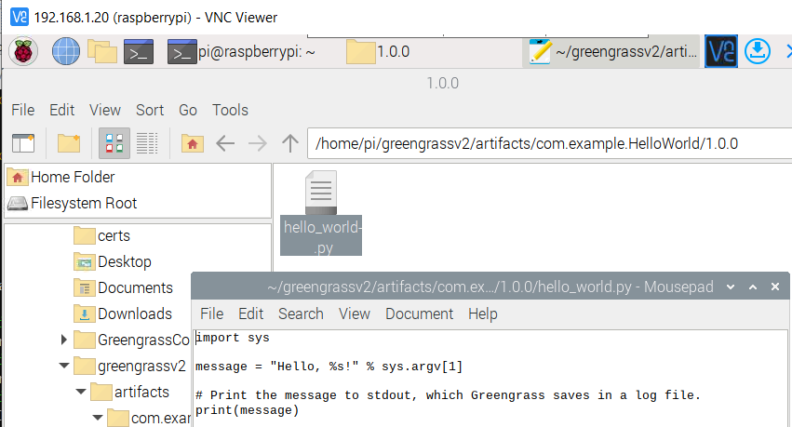Select the hello_world.py file icon

tap(321, 213)
